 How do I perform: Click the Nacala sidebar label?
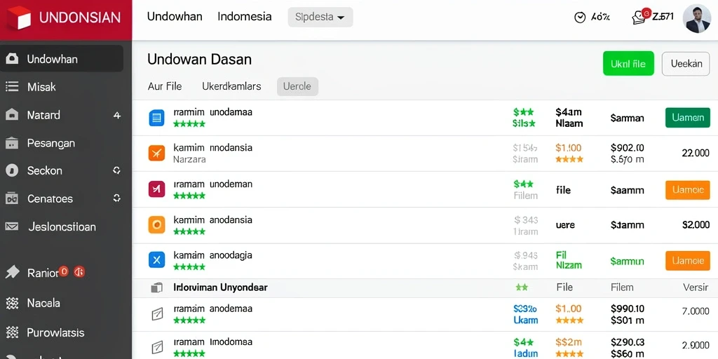tap(43, 303)
